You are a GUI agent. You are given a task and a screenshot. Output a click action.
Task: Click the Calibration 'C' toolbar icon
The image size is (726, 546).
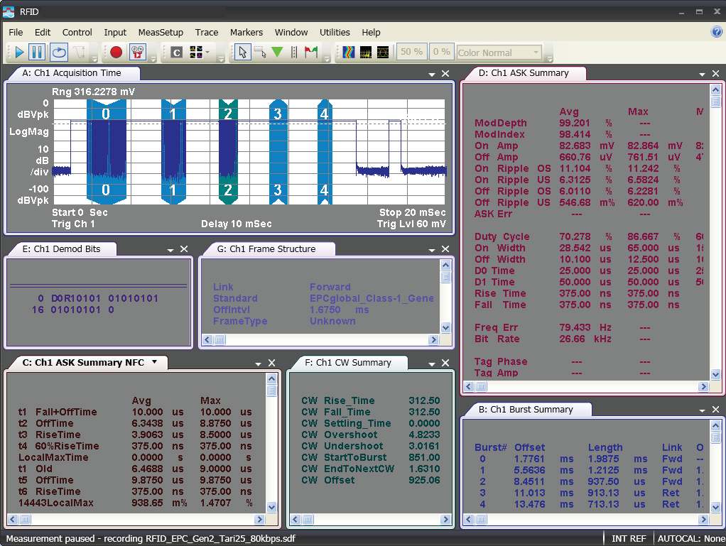[176, 52]
